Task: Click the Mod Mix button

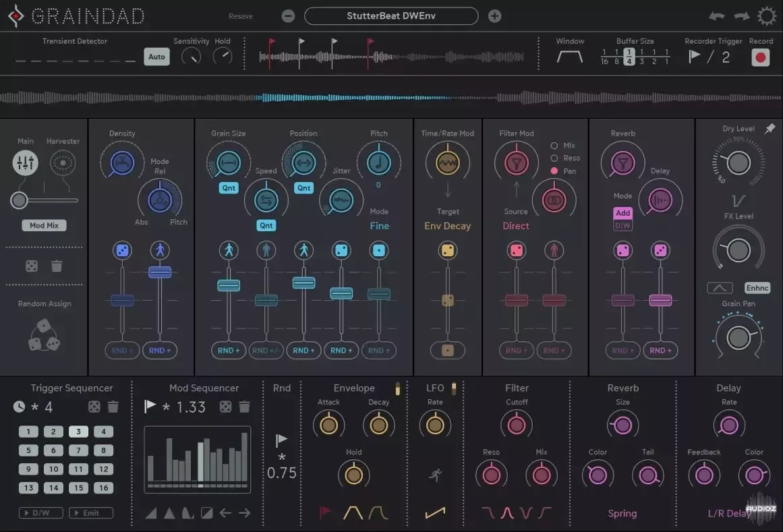Action: click(x=44, y=226)
